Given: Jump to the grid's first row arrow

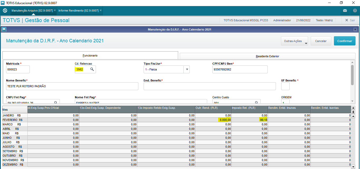Looking at the screenshot, I should coord(353,108).
